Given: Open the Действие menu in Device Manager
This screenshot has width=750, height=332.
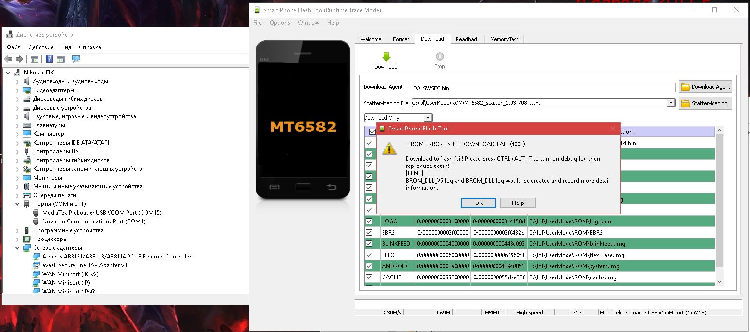Looking at the screenshot, I should click(x=41, y=47).
